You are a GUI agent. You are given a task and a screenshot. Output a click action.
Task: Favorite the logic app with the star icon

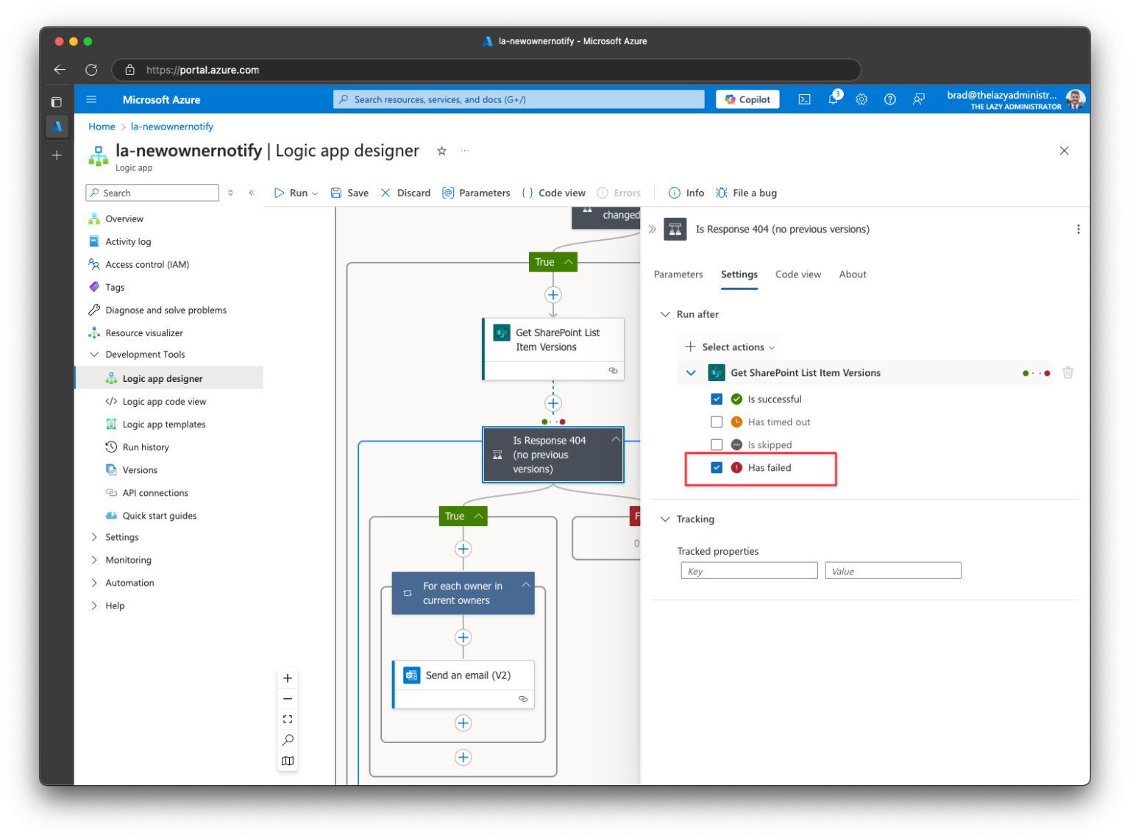pyautogui.click(x=441, y=151)
